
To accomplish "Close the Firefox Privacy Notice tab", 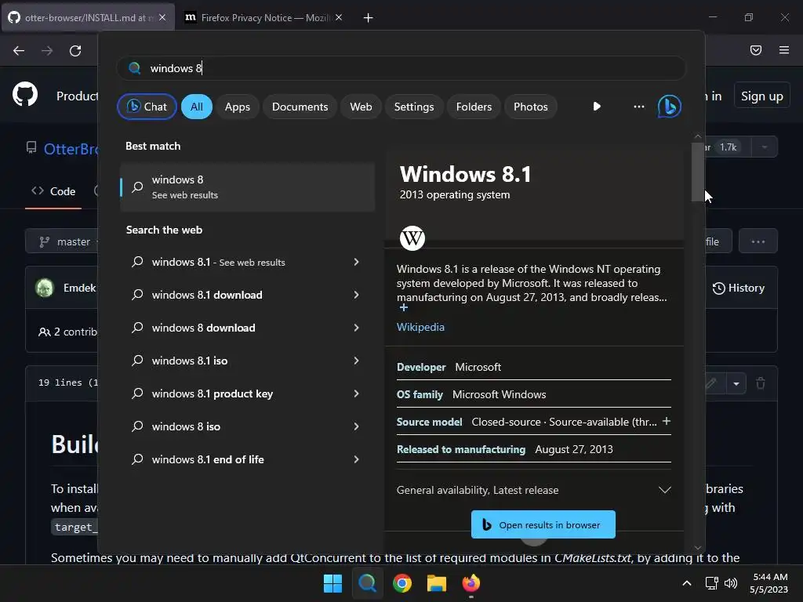I will coord(339,17).
